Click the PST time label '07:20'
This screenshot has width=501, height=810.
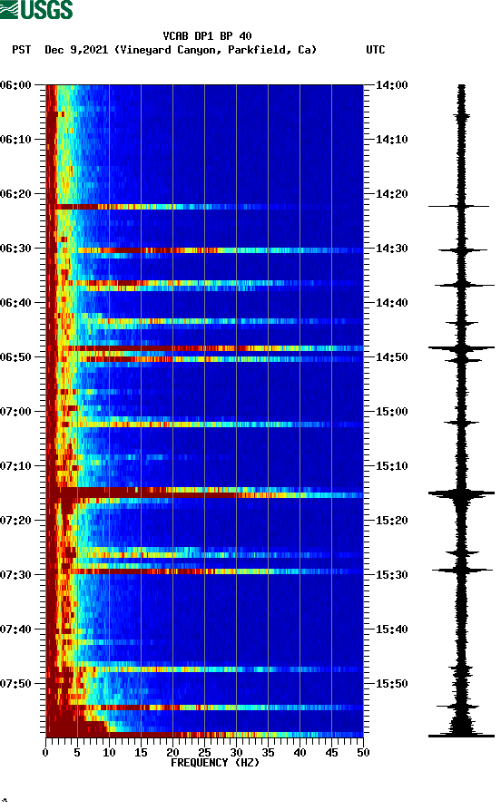[x=15, y=521]
